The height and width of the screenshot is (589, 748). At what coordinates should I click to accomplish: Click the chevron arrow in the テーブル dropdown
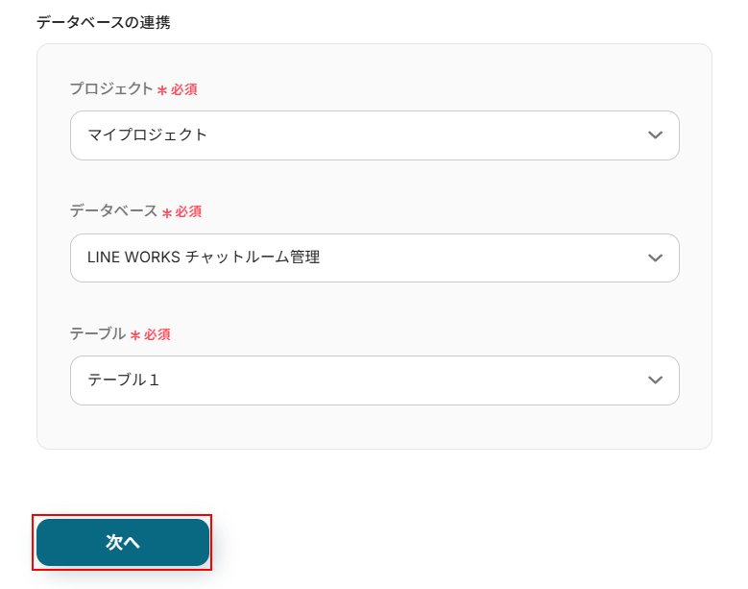(x=655, y=380)
